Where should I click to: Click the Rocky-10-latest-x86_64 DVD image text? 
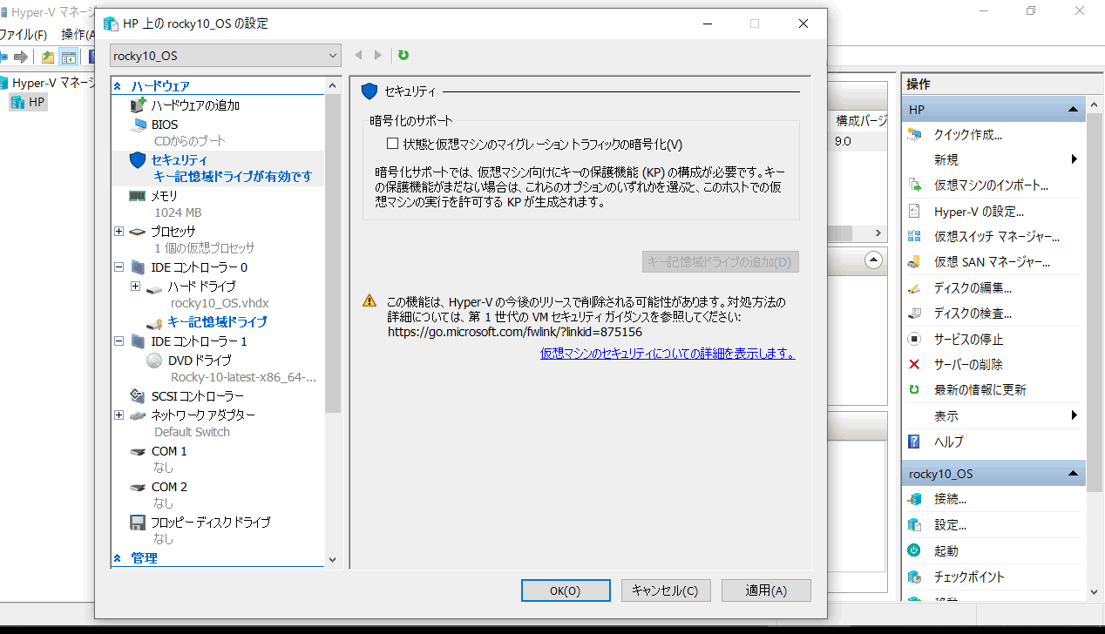(x=243, y=377)
